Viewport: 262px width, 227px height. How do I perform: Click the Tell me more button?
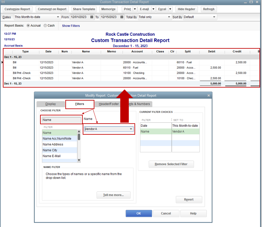[113, 195]
